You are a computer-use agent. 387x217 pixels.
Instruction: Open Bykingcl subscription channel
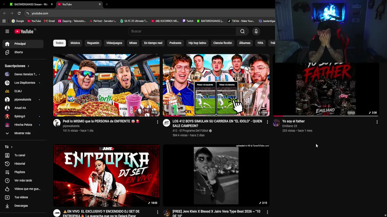click(23, 116)
